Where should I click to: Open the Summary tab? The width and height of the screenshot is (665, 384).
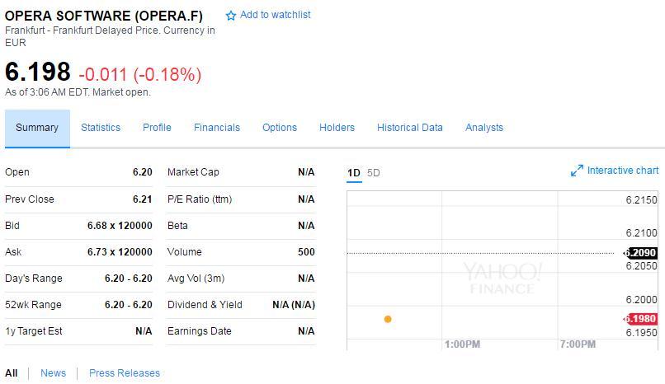(37, 128)
